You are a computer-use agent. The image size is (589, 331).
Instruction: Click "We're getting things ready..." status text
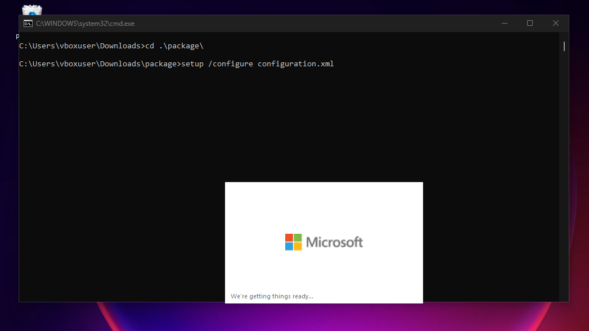[x=272, y=296]
